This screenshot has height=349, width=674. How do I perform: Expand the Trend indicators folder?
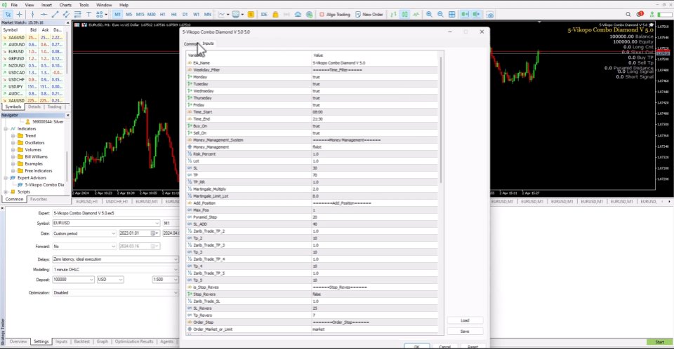pos(13,136)
